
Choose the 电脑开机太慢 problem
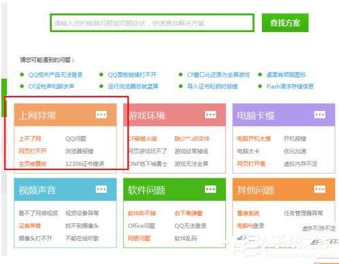(x=254, y=139)
